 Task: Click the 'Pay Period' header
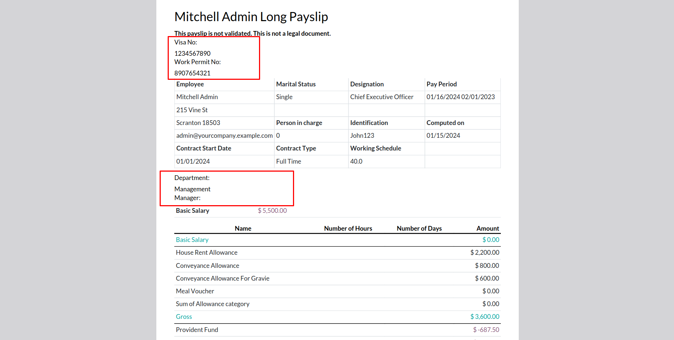click(442, 84)
